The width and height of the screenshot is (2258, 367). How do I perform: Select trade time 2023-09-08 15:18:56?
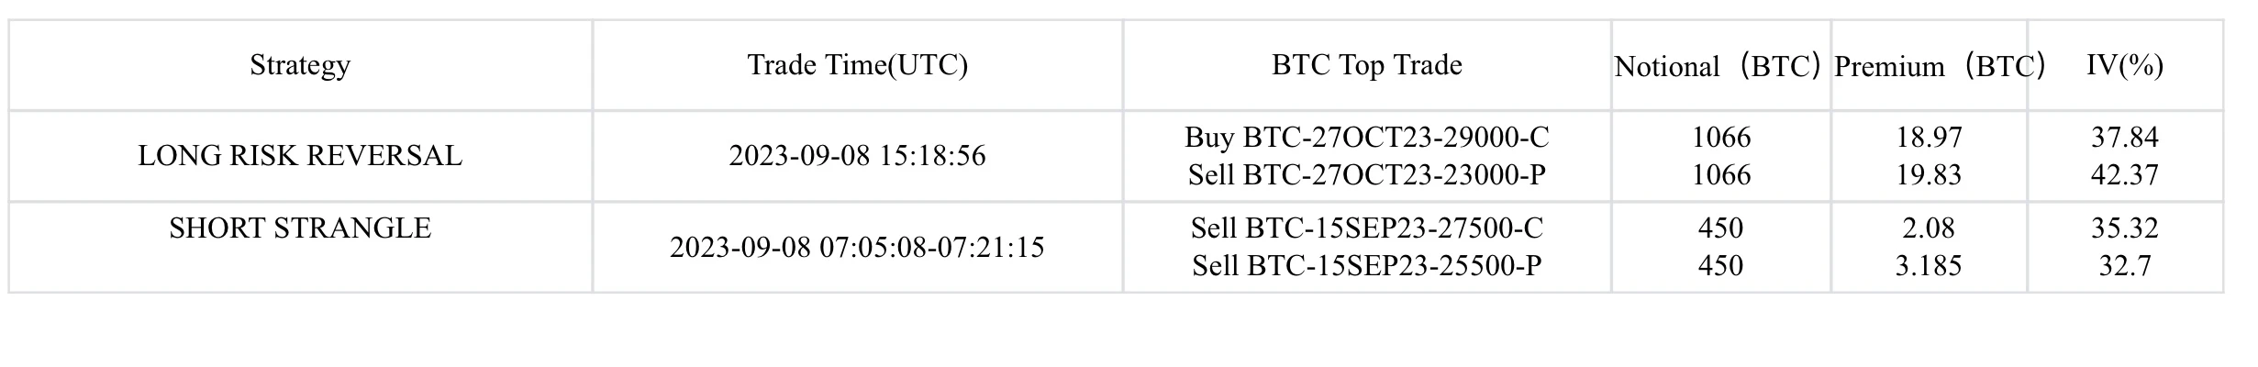(857, 156)
